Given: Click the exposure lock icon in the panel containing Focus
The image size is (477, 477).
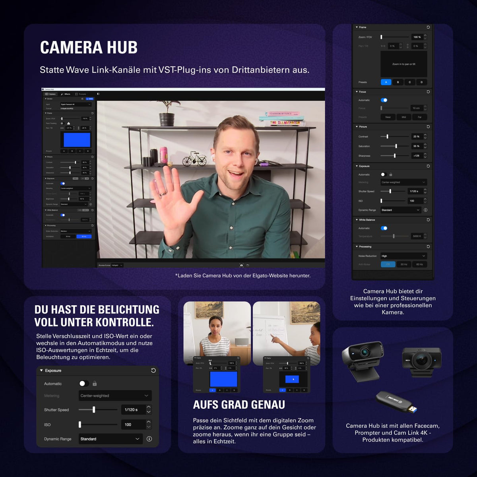Looking at the screenshot, I should point(391,175).
